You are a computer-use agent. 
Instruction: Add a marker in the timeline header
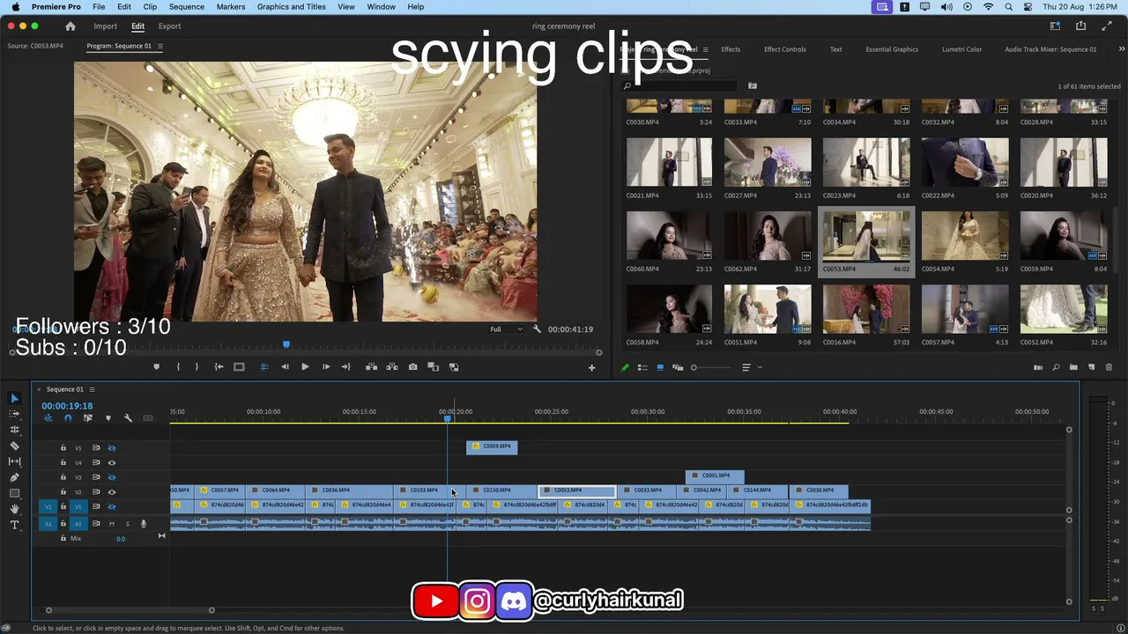(x=108, y=418)
